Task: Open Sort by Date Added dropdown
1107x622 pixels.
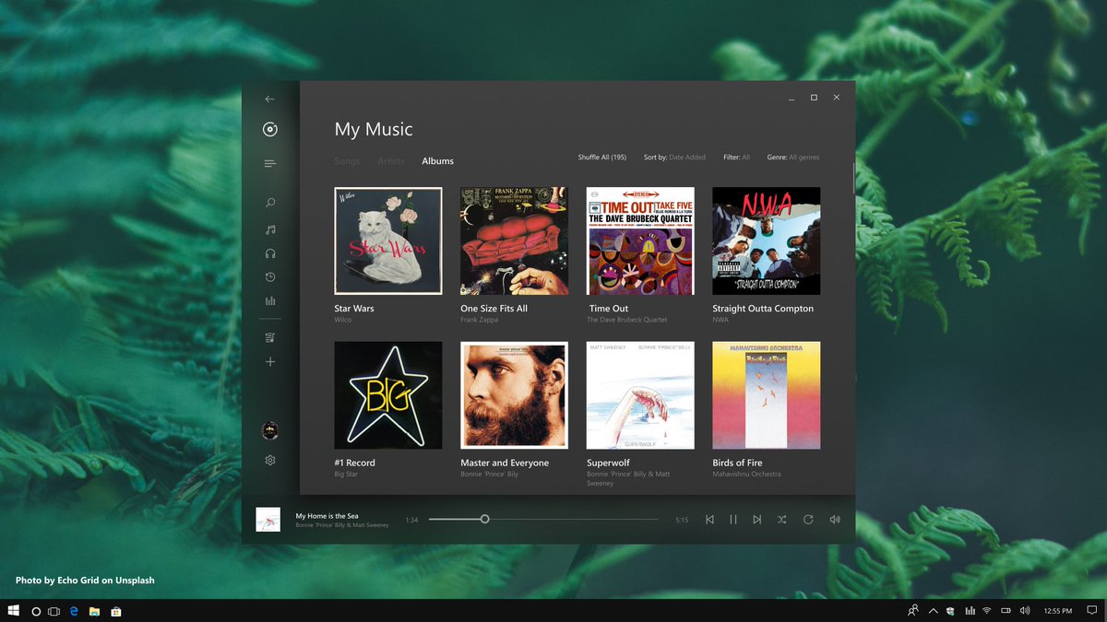Action: [x=674, y=158]
